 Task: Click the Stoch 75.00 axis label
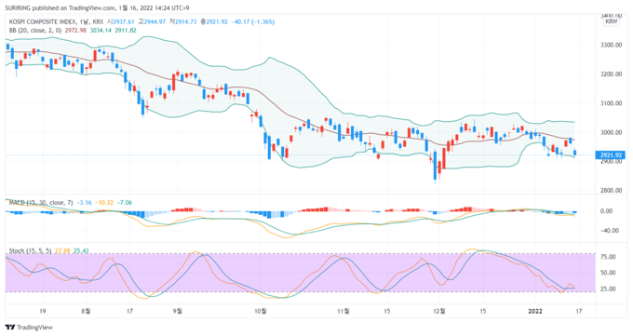coord(608,257)
